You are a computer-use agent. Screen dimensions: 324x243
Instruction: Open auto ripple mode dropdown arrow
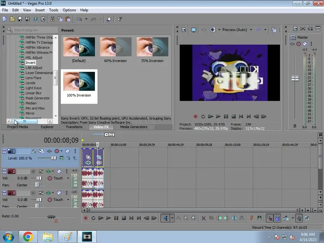[293, 218]
